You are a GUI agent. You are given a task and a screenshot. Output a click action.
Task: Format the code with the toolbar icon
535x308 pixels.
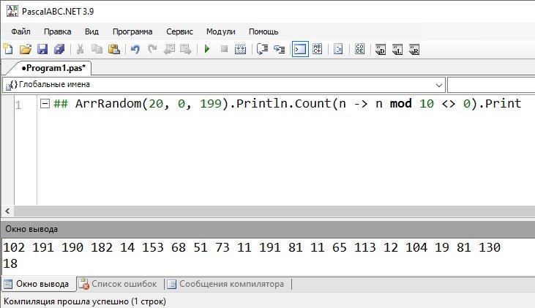[x=338, y=49]
